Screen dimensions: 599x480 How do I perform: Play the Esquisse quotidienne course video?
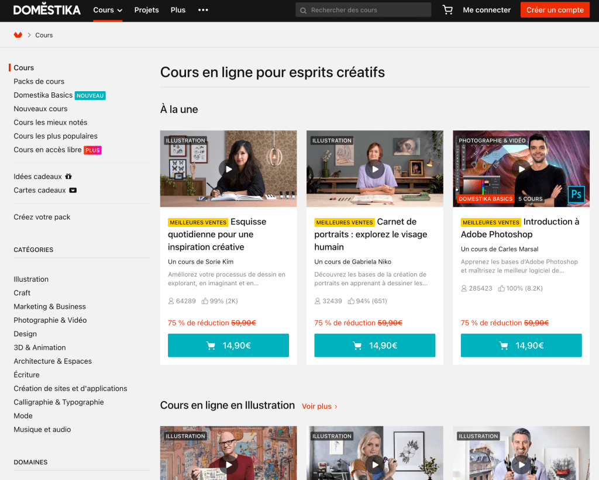(228, 169)
